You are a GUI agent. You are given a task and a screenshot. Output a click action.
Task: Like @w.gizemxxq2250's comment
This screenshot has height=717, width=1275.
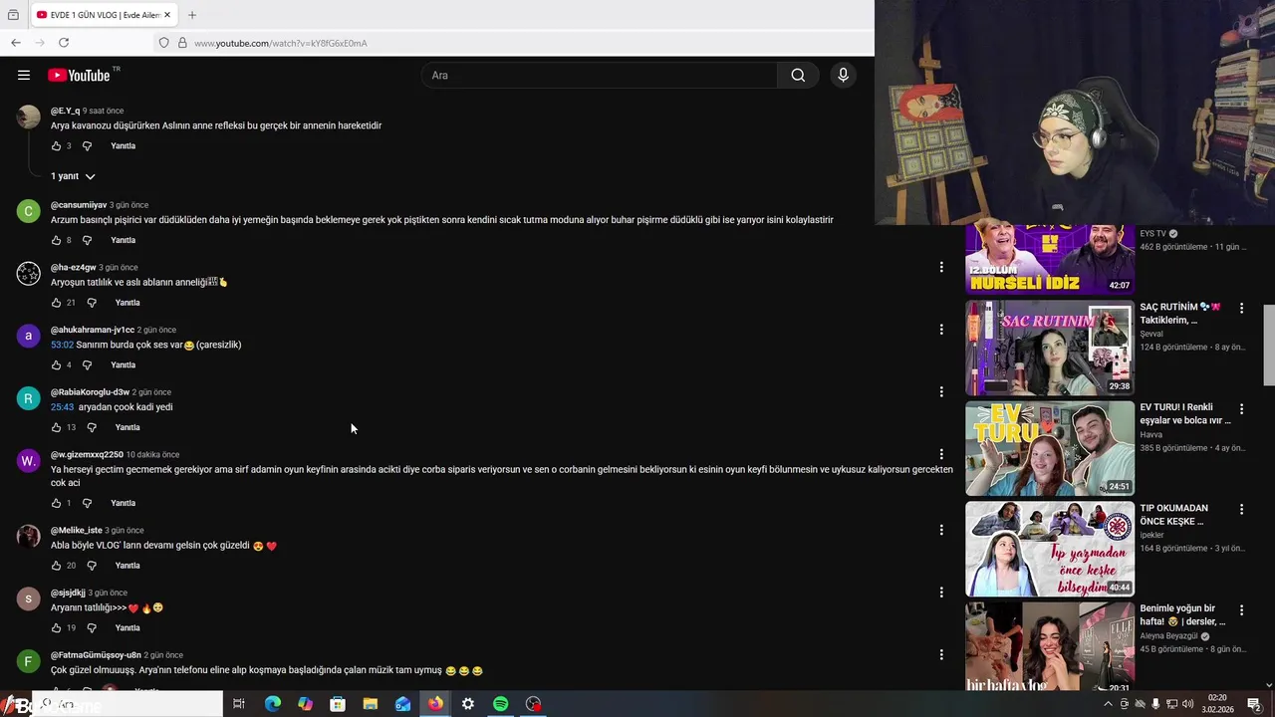pos(56,504)
